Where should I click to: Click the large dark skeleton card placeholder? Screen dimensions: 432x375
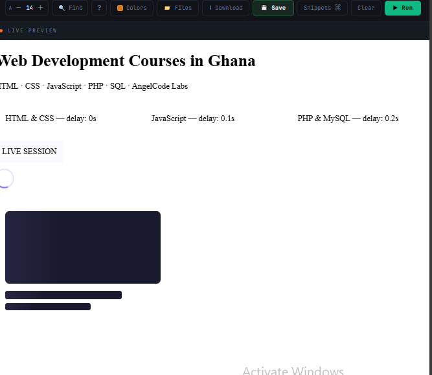point(83,247)
